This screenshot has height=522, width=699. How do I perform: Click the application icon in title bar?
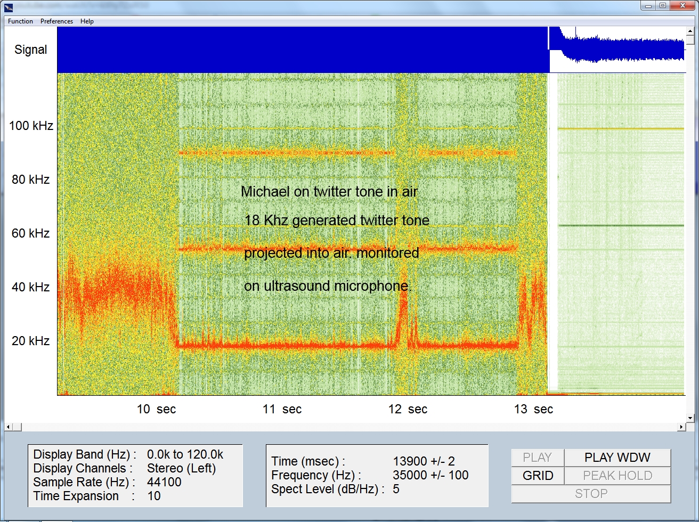8,6
